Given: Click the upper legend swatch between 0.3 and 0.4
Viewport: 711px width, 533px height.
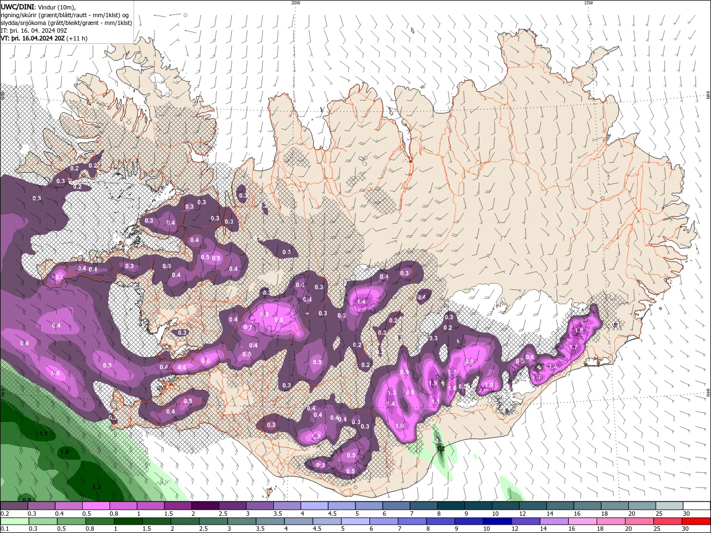Looking at the screenshot, I should (41, 506).
